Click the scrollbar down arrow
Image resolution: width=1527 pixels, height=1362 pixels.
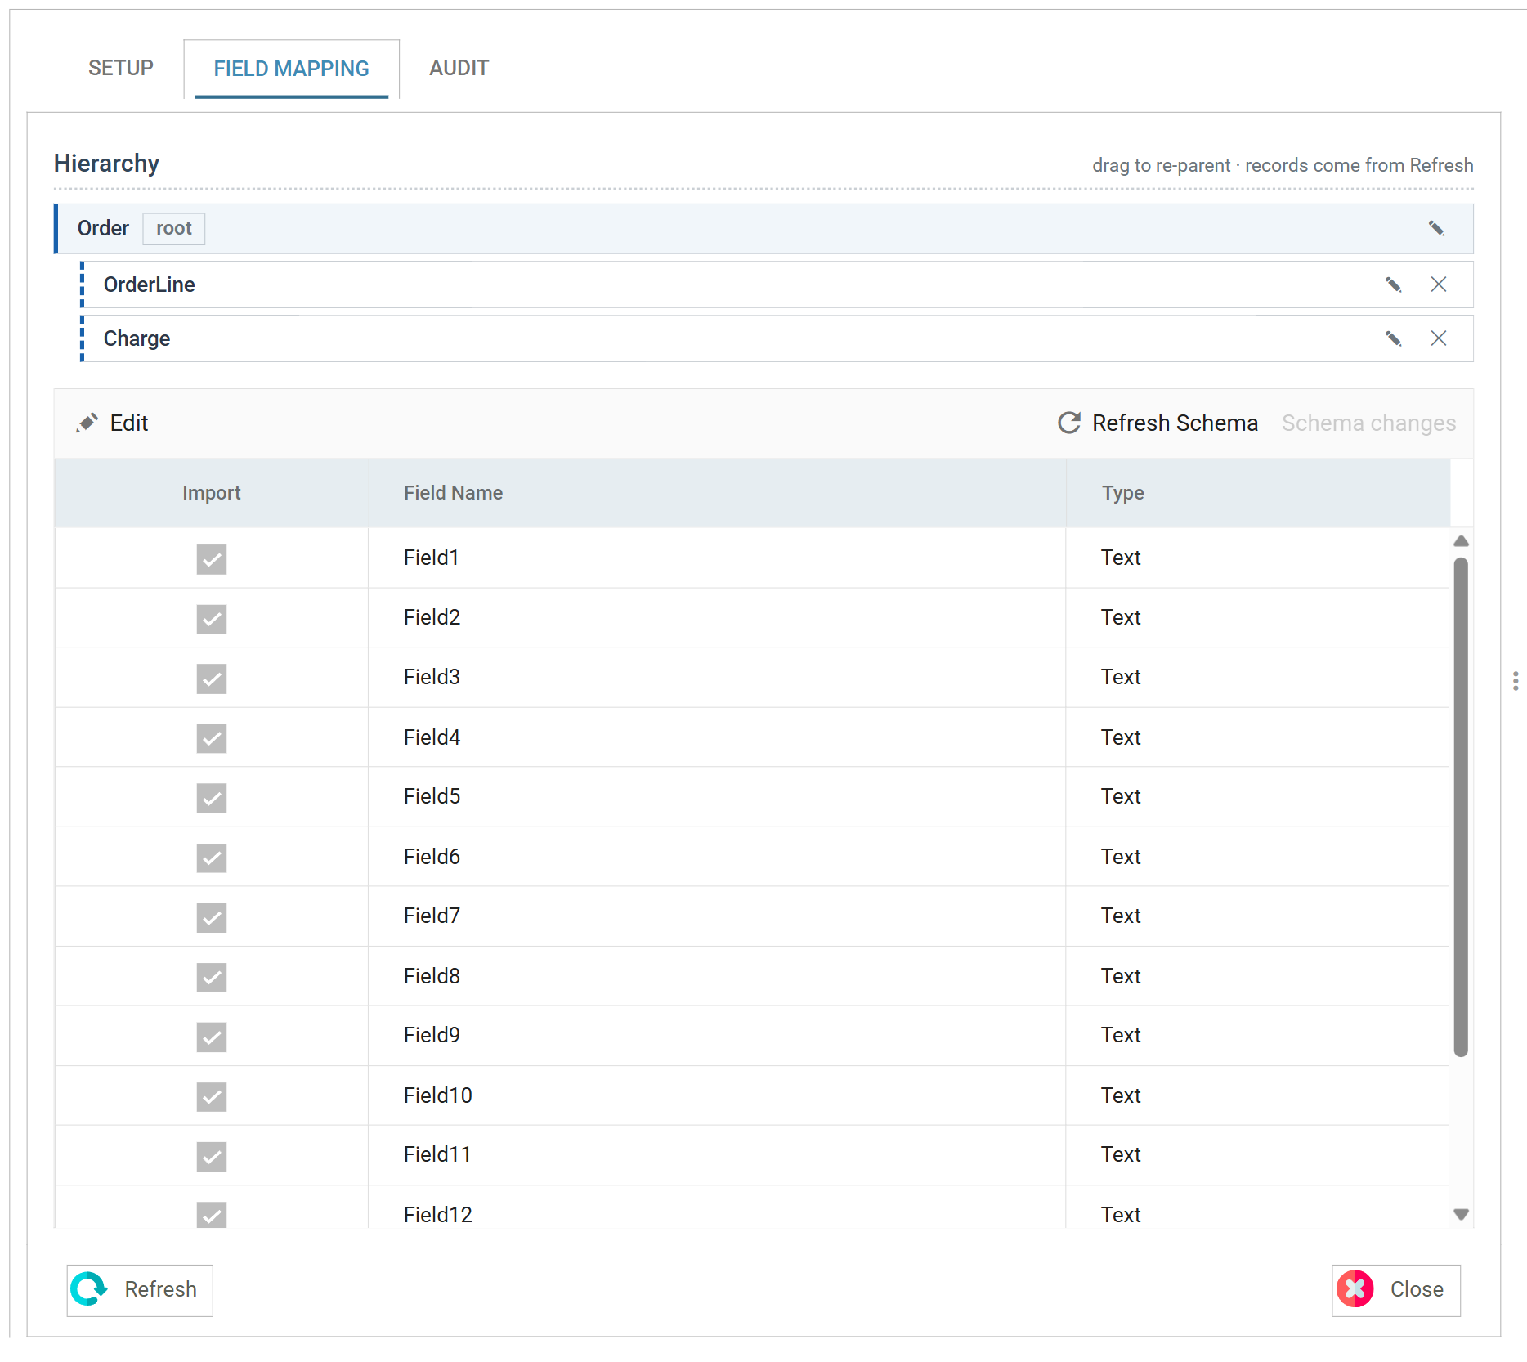point(1461,1214)
